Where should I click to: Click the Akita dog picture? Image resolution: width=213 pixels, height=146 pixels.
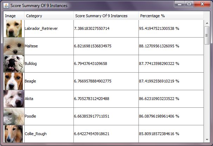pyautogui.click(x=14, y=99)
